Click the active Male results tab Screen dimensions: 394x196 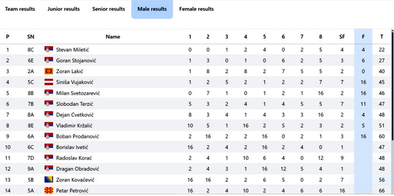pos(152,9)
